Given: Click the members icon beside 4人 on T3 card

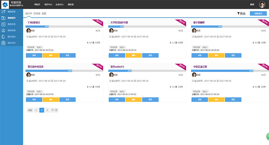Looking at the screenshot, I should click(x=88, y=43).
